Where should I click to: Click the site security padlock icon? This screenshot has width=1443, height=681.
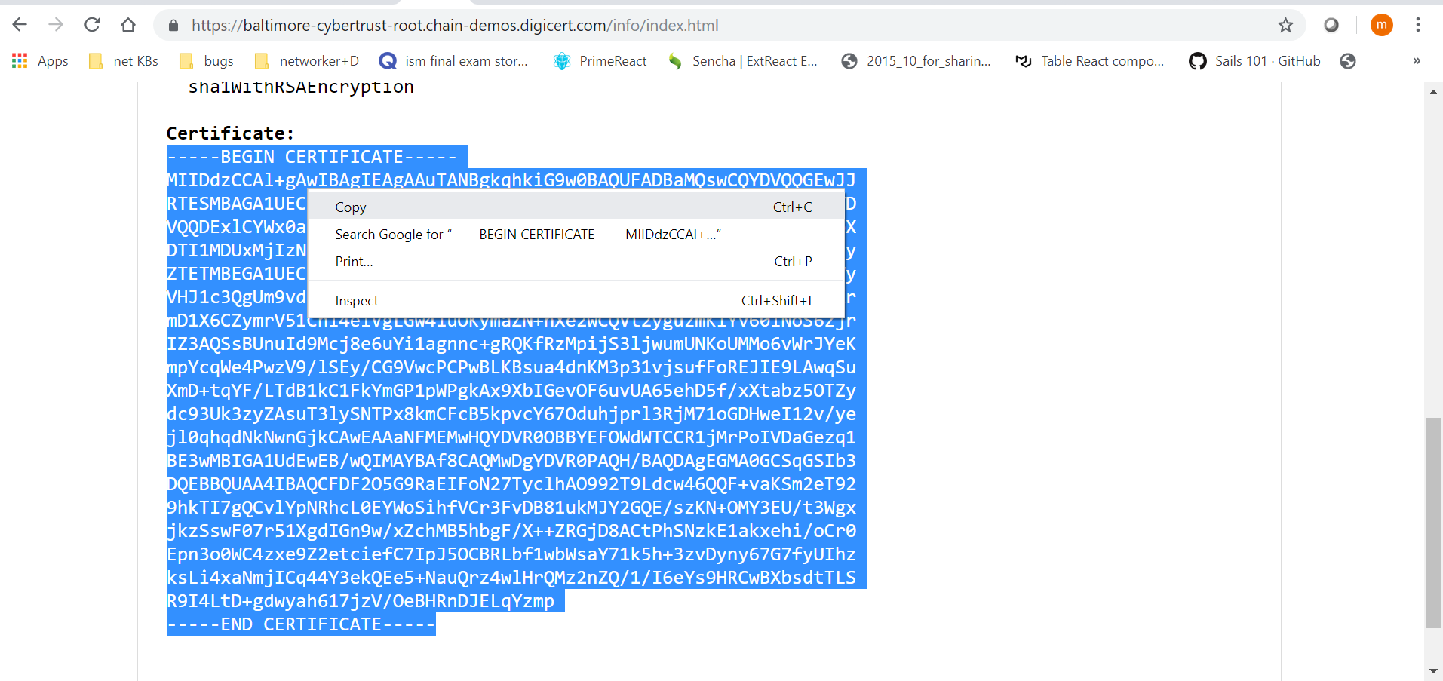173,25
